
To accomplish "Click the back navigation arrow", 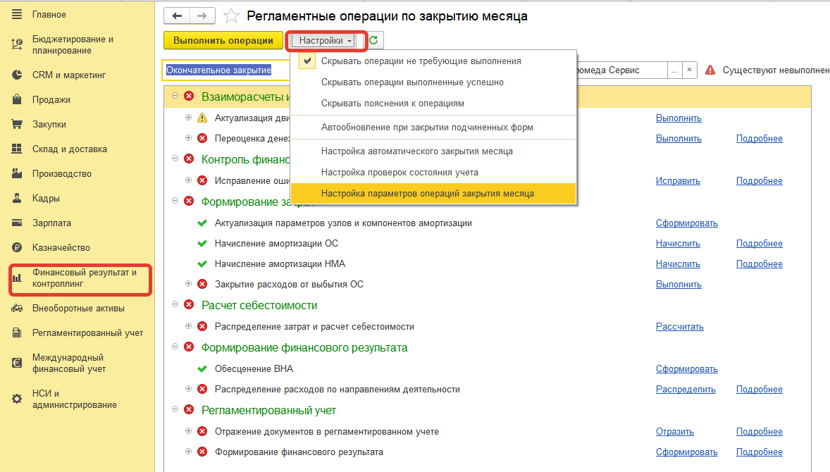I will click(x=177, y=16).
